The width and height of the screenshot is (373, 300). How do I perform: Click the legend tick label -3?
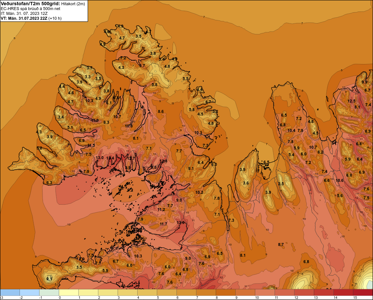[1, 298]
